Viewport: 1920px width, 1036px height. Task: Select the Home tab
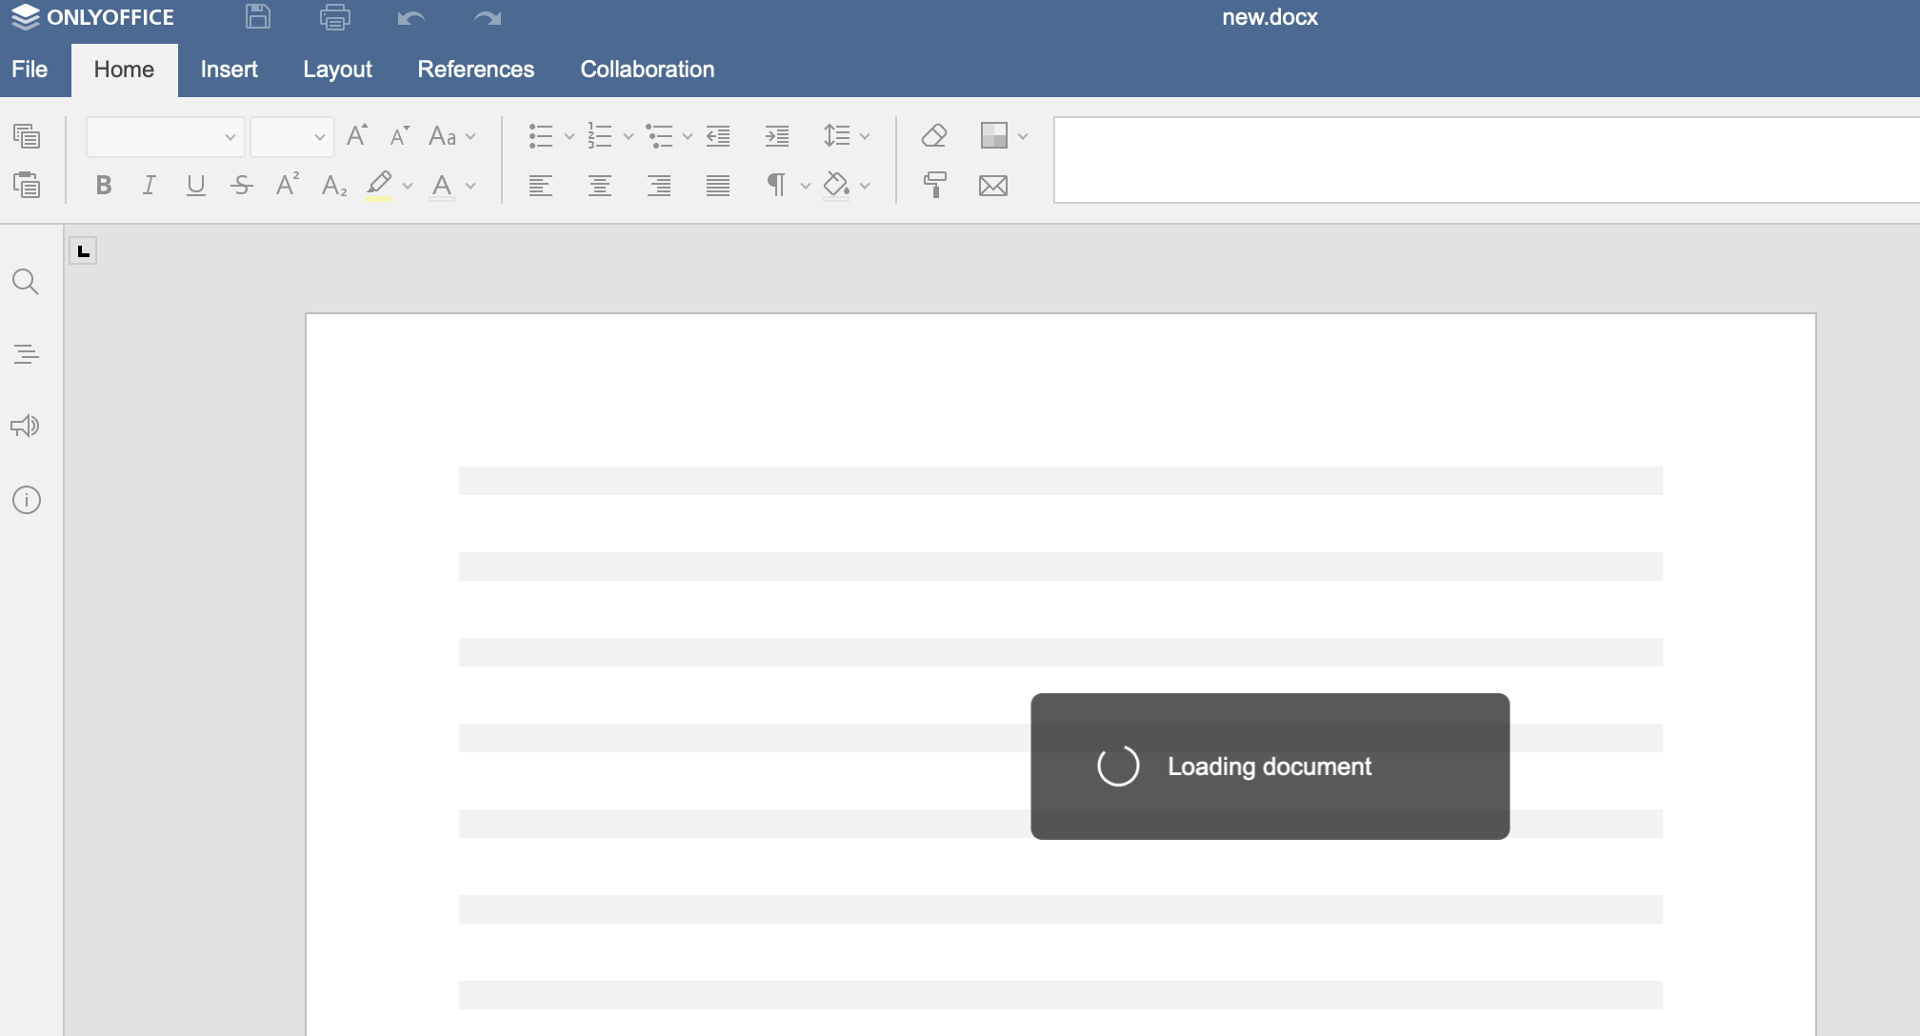(124, 70)
